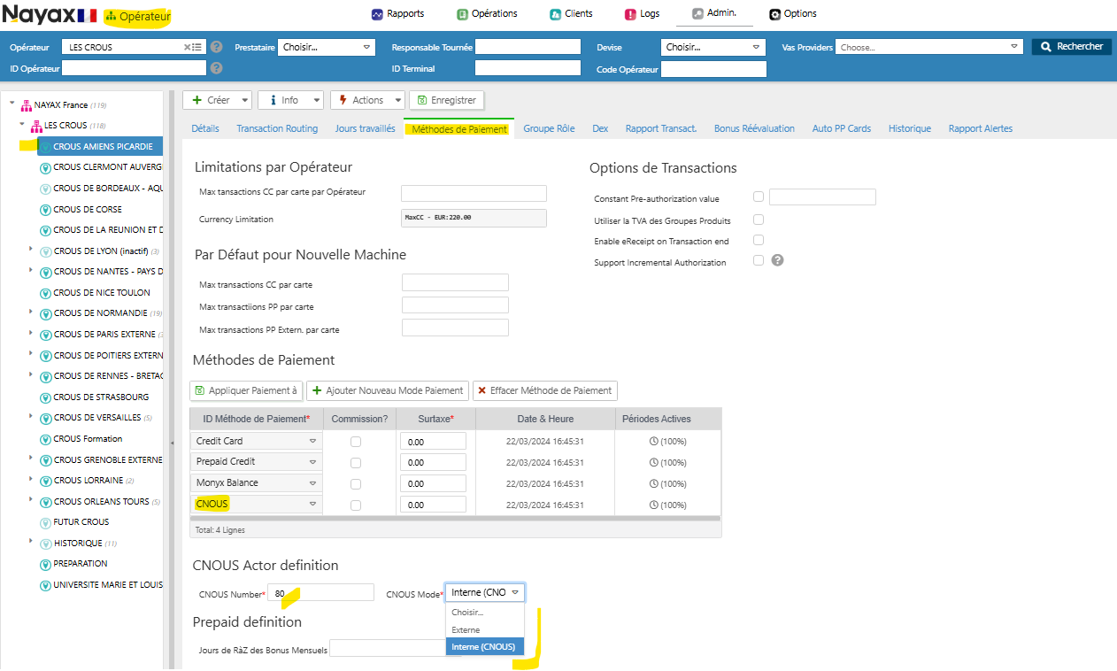
Task: Click the list icon in Opérateur field
Action: (197, 47)
